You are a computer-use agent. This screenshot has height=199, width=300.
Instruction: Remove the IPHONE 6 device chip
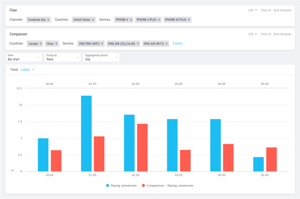coord(131,20)
